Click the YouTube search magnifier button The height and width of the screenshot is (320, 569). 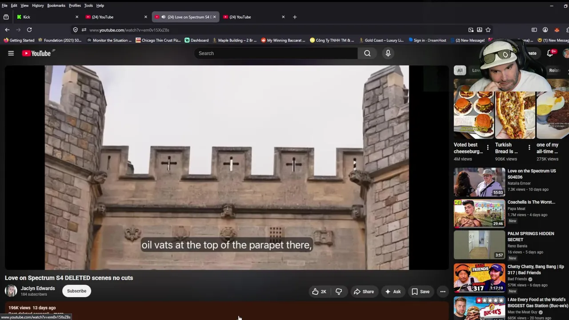point(367,53)
